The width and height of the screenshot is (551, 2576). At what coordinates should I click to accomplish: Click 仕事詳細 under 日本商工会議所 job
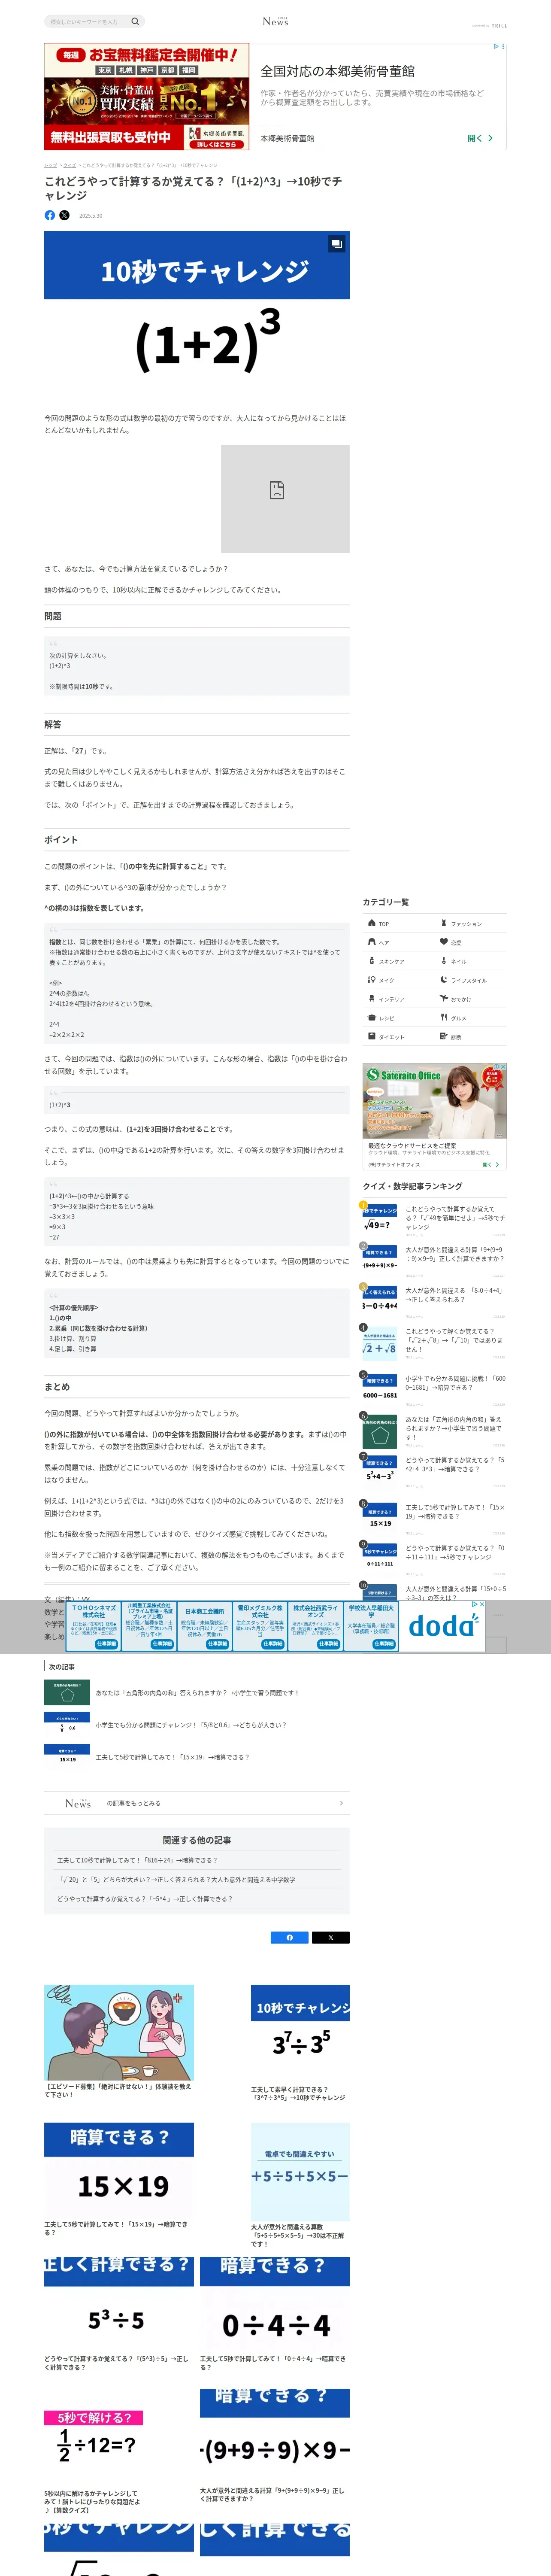click(217, 1644)
